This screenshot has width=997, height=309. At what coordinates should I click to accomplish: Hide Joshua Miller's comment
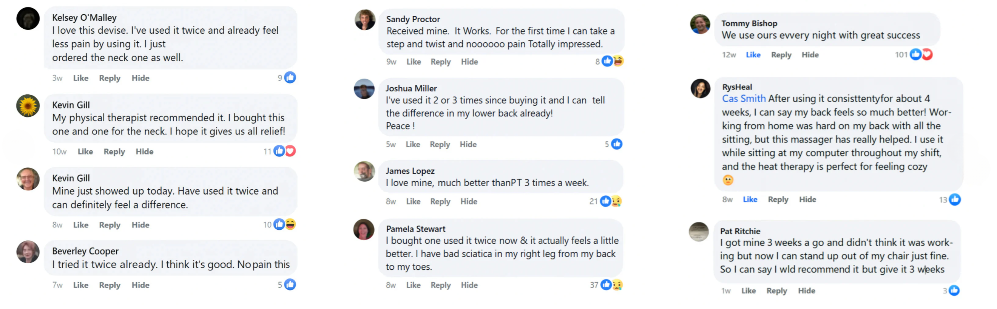pyautogui.click(x=468, y=144)
